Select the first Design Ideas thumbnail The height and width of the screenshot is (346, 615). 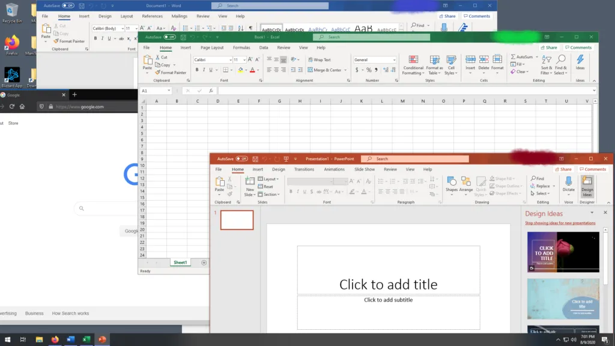(x=563, y=252)
